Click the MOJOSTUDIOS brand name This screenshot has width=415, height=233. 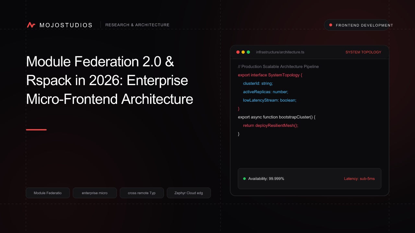pyautogui.click(x=66, y=25)
